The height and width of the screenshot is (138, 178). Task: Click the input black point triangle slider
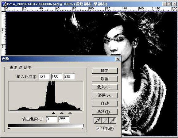click(54, 113)
